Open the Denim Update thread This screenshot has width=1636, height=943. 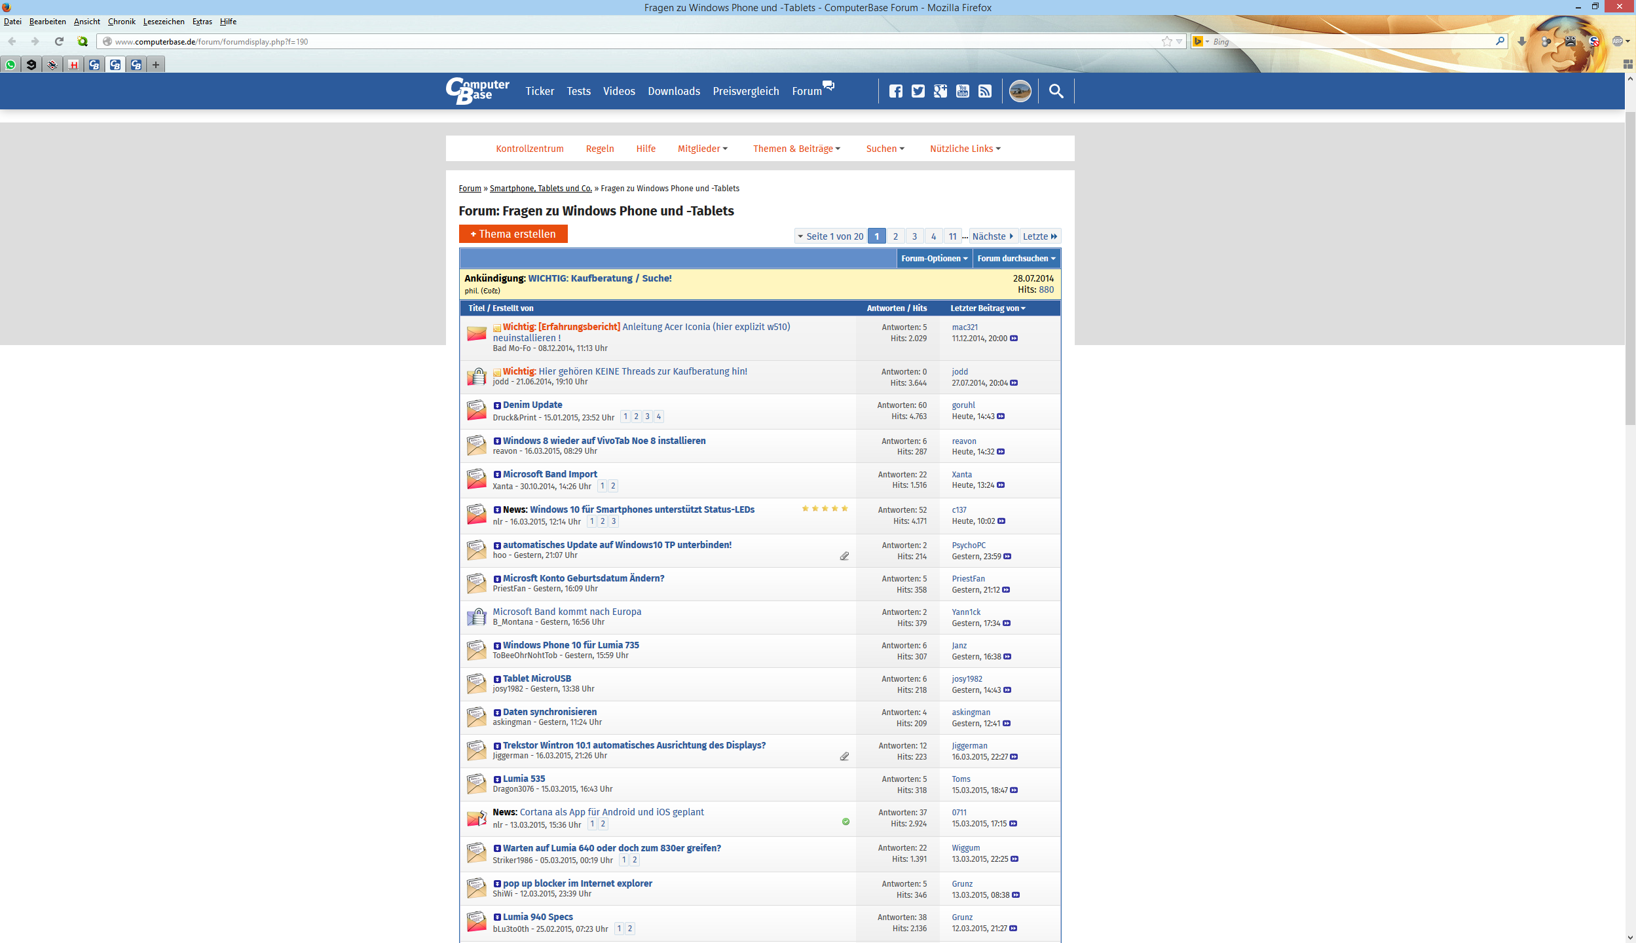pos(532,405)
